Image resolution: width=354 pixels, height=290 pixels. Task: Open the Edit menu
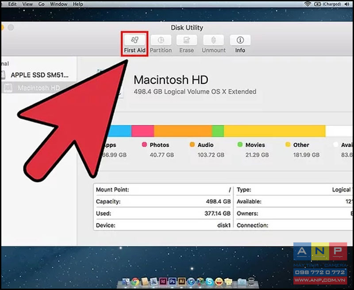[12, 4]
